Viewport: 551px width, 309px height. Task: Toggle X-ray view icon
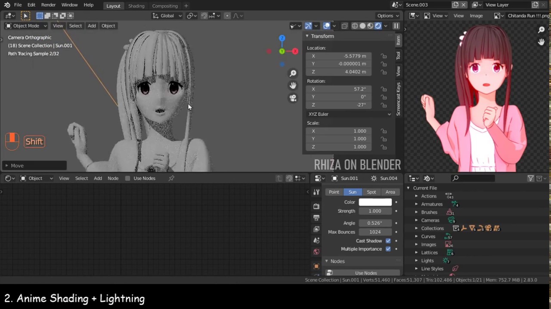point(344,26)
